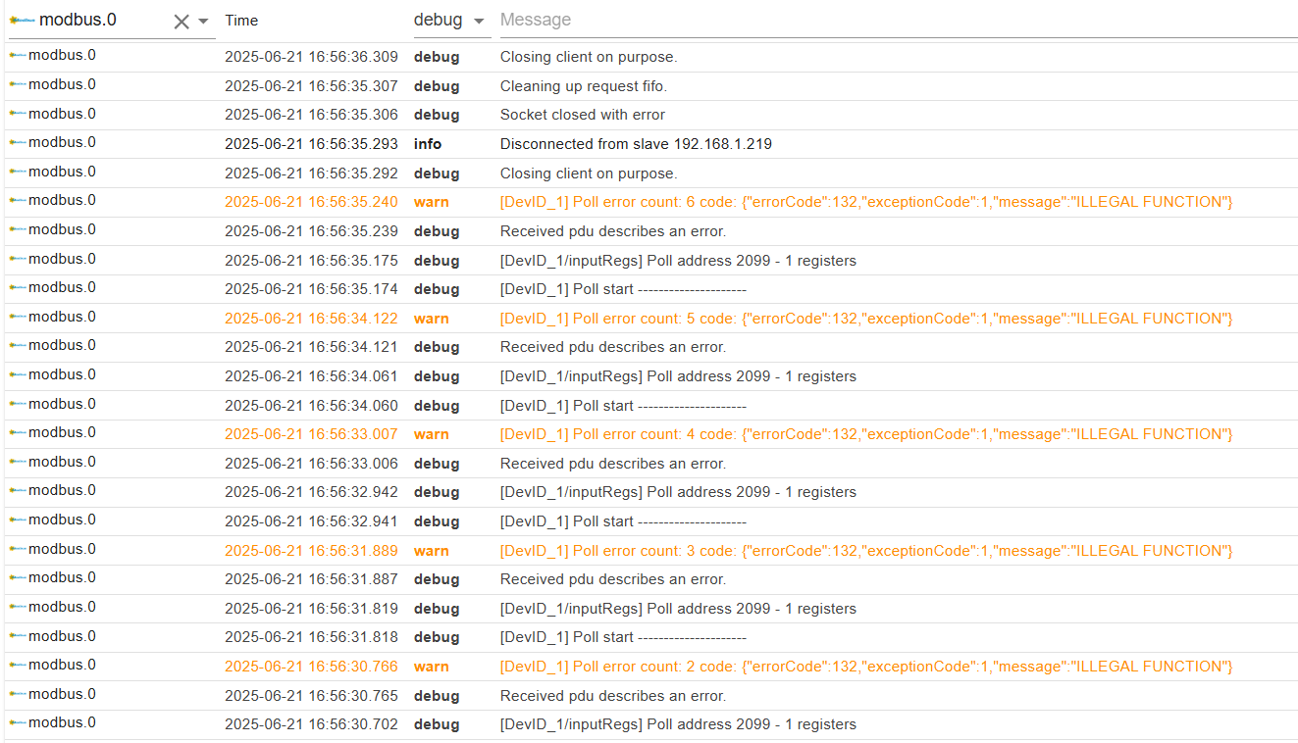This screenshot has height=743, width=1298.
Task: Click timestamp 16:56:30.702 in last log row
Action: point(311,724)
